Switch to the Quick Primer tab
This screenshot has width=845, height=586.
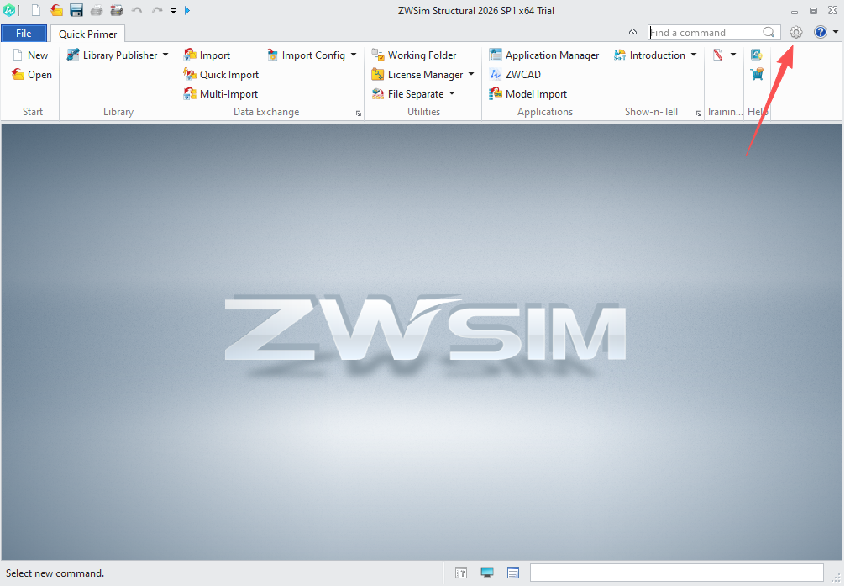tap(87, 34)
